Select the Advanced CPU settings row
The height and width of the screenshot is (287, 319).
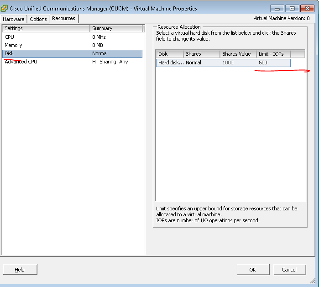(x=72, y=62)
